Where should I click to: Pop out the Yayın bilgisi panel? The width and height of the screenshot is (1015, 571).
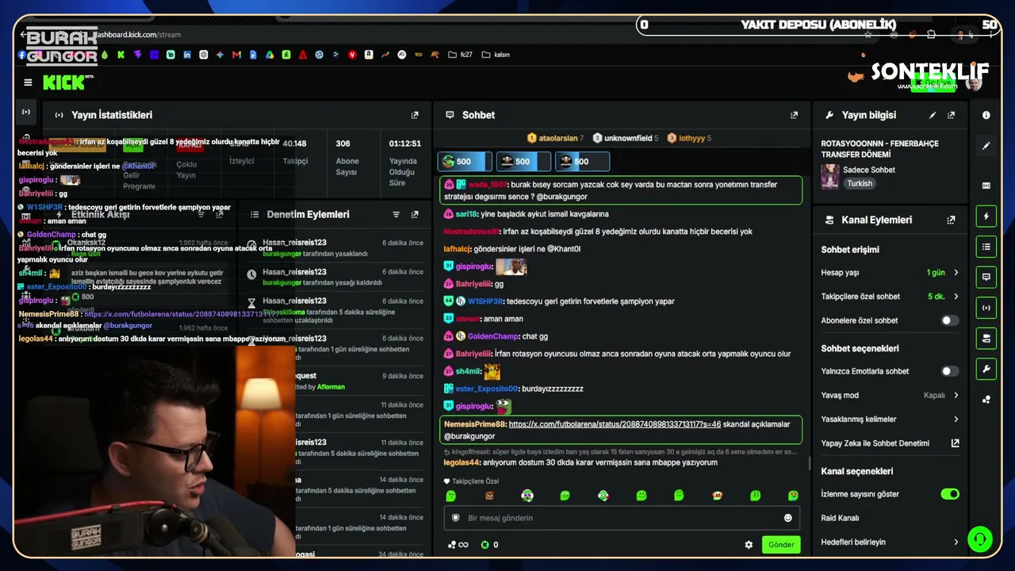[x=951, y=115]
